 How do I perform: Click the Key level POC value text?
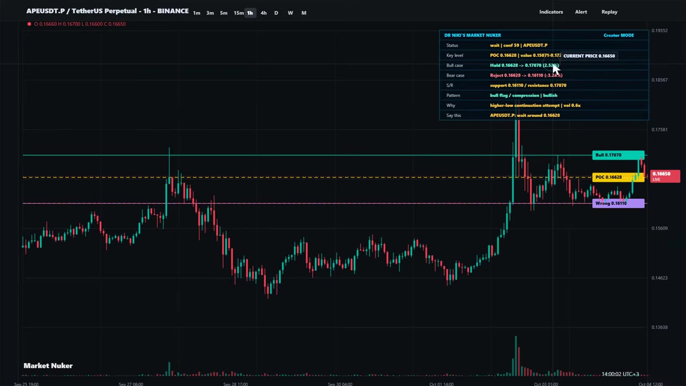pos(525,56)
